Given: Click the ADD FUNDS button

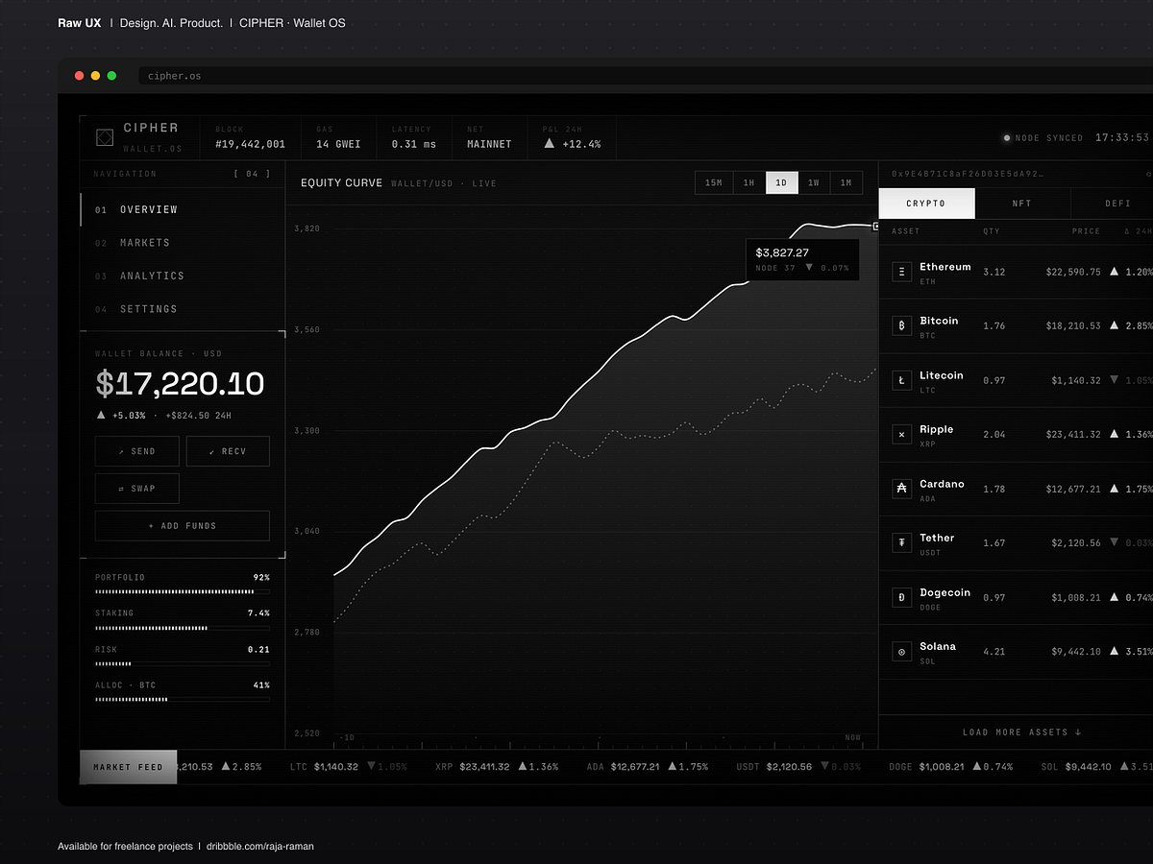Looking at the screenshot, I should pos(183,526).
